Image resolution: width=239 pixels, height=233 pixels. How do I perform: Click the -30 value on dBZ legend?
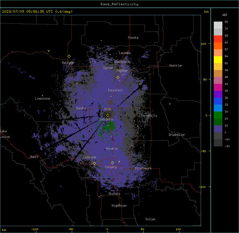click(227, 146)
